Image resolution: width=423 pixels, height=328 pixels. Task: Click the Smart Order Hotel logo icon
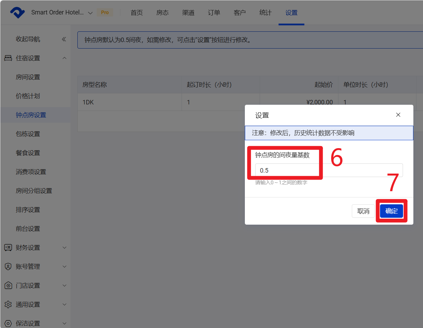click(x=17, y=13)
